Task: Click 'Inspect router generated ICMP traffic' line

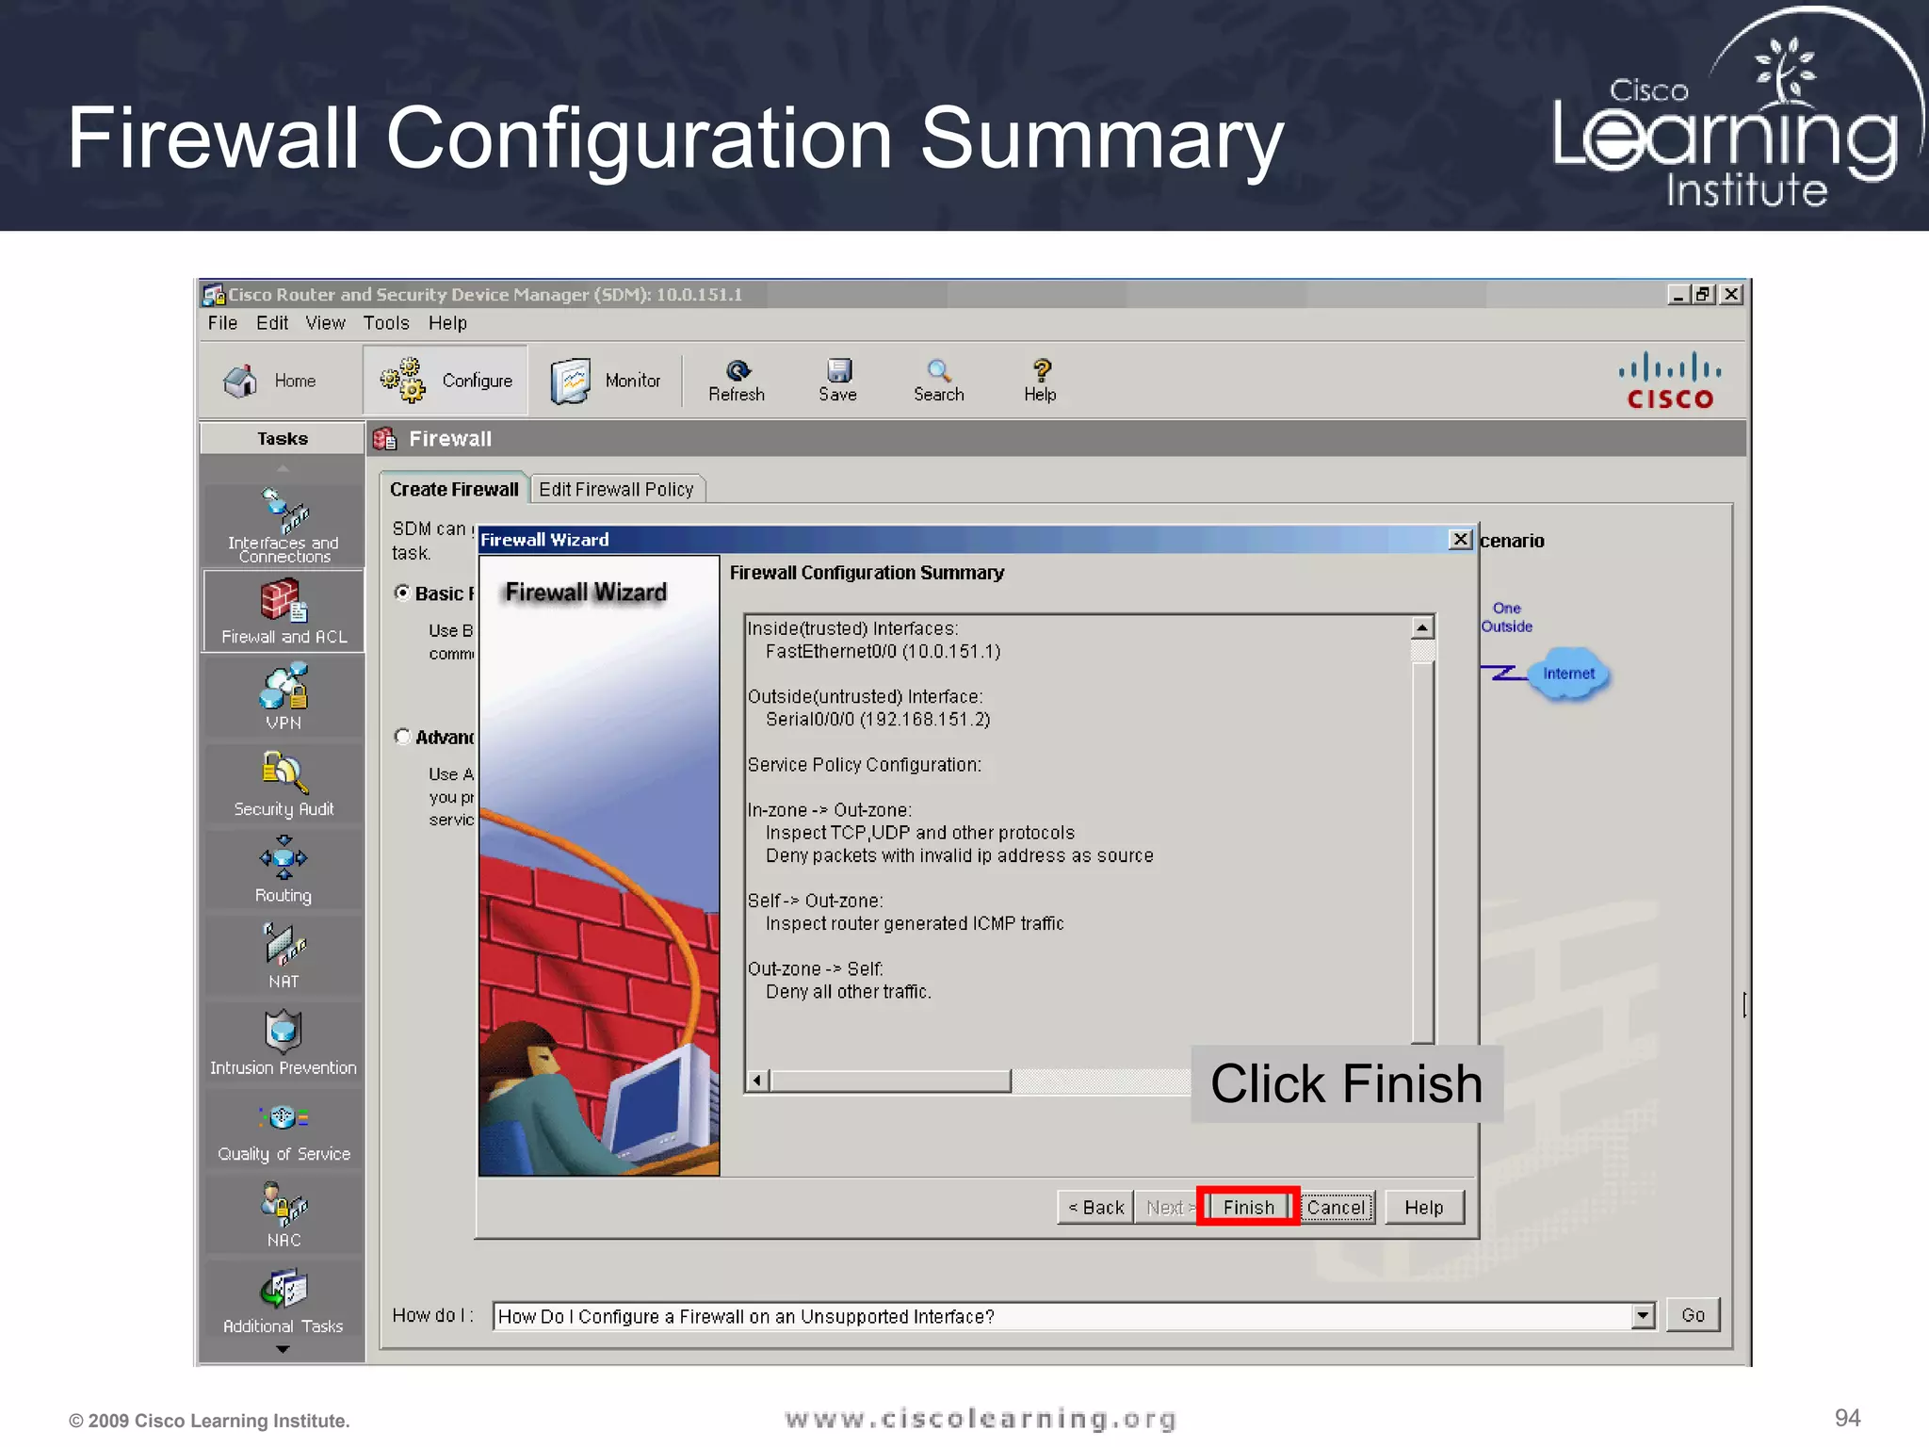Action: click(x=915, y=923)
